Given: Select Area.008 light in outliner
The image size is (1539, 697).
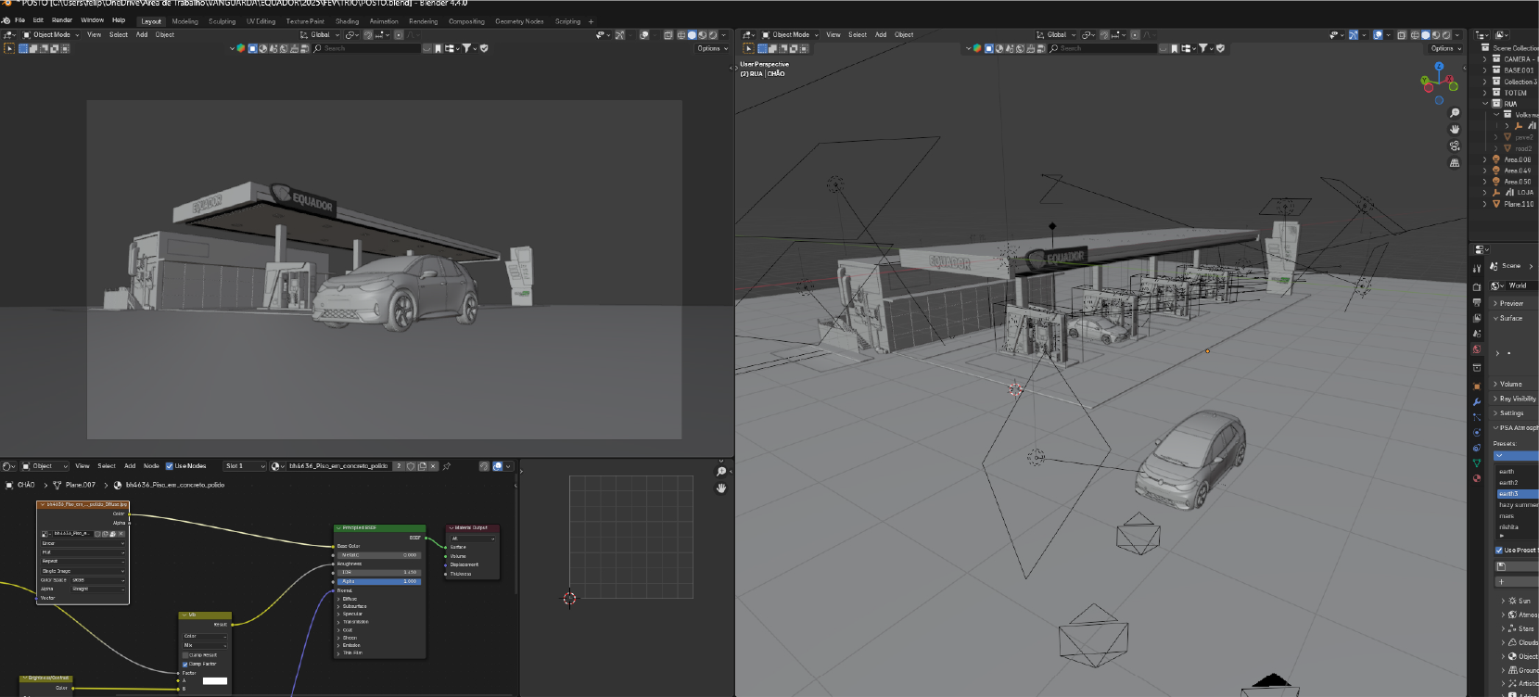Looking at the screenshot, I should tap(1517, 159).
